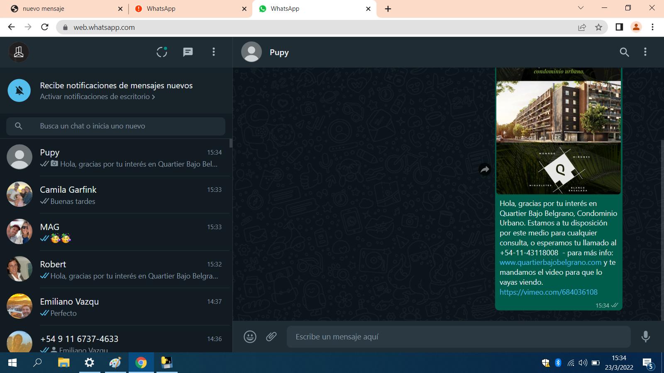Bookmark this page with the star
The image size is (664, 373).
tap(598, 27)
